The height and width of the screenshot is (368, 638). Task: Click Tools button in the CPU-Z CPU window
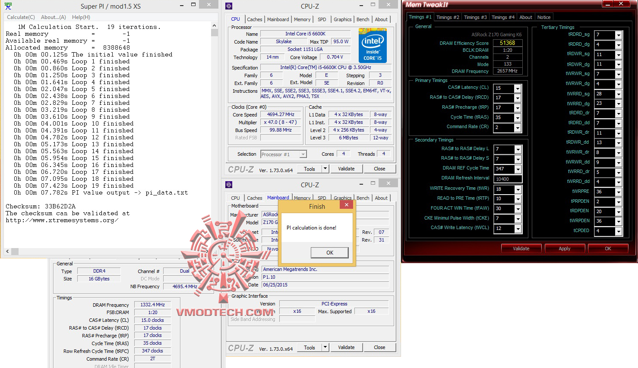(x=310, y=169)
